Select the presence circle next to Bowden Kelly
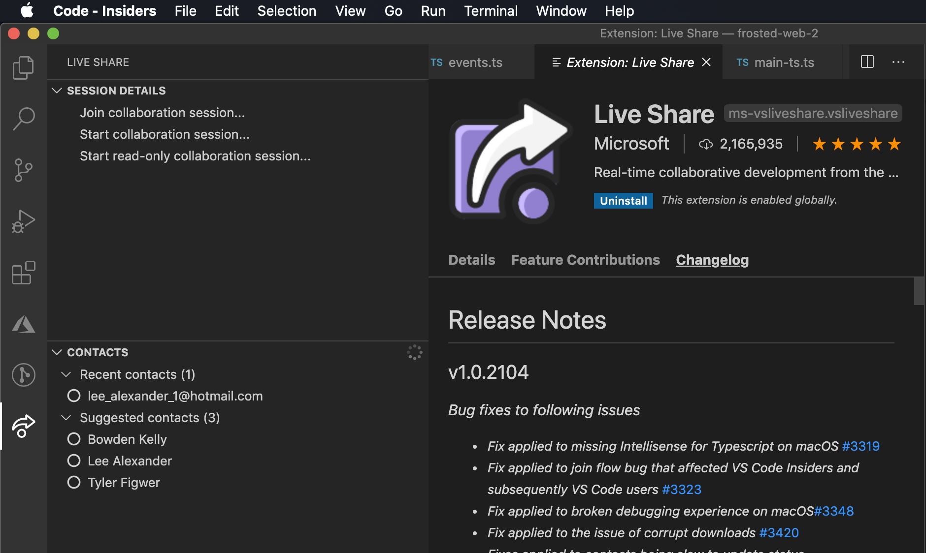This screenshot has height=553, width=926. click(74, 439)
